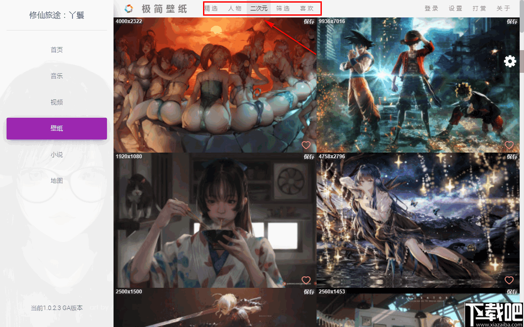Click the 修仙旅途：丫鬟 sidebar title
Viewport: 524px width, 327px height.
point(57,15)
